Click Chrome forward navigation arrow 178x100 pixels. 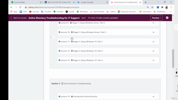16,7
